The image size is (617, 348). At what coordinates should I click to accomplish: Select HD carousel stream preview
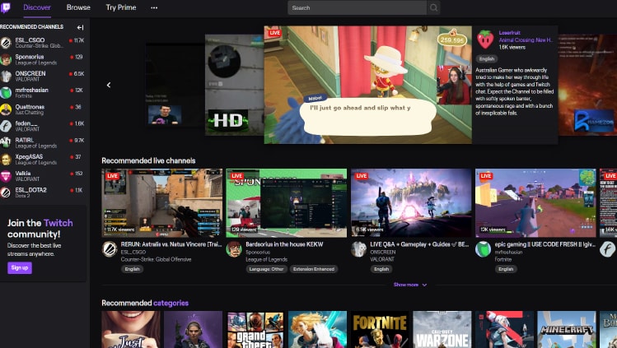235,85
